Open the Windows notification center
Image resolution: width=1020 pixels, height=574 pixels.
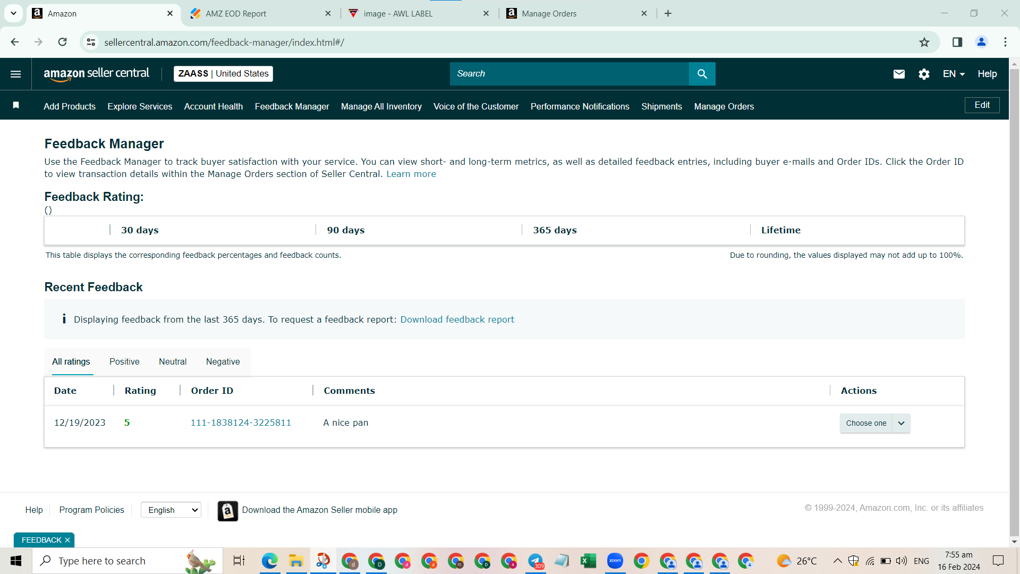pyautogui.click(x=998, y=561)
